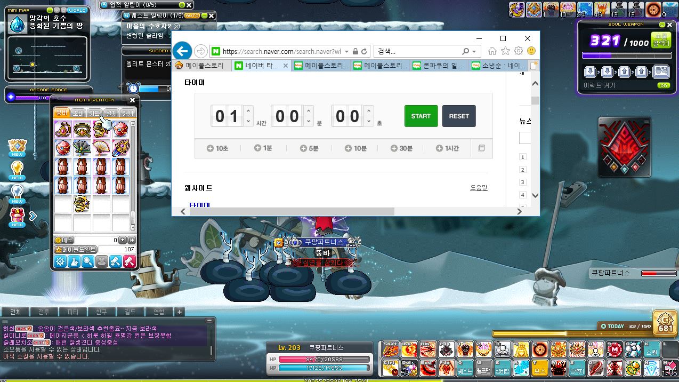Image resolution: width=679 pixels, height=382 pixels.
Task: Click the red M coin slot 9
Action: [x=615, y=349]
